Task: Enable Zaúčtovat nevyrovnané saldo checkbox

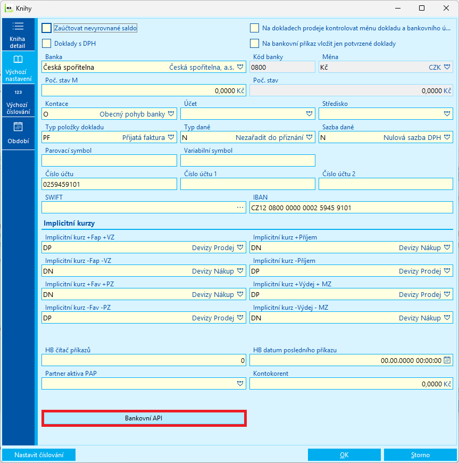Action: pyautogui.click(x=47, y=28)
